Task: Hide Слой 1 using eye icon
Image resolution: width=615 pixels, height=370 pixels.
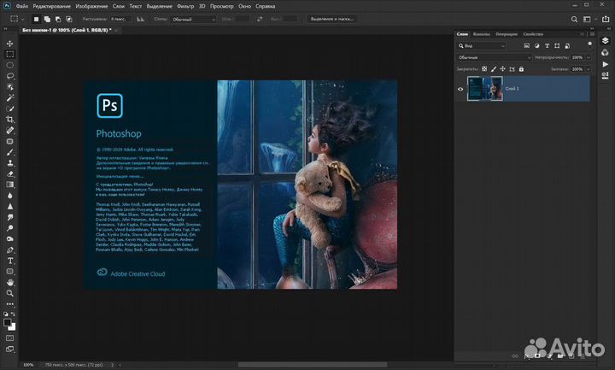Action: tap(460, 89)
